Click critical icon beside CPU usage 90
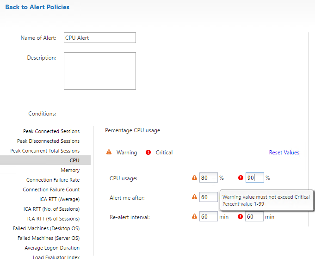The width and height of the screenshot is (315, 263). pyautogui.click(x=241, y=177)
